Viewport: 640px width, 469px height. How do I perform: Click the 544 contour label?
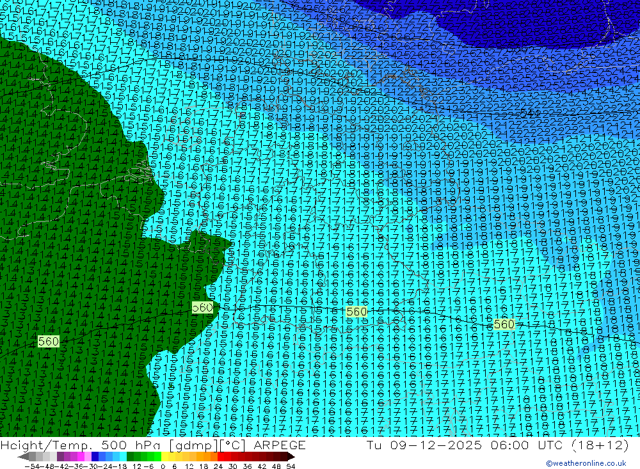click(529, 113)
